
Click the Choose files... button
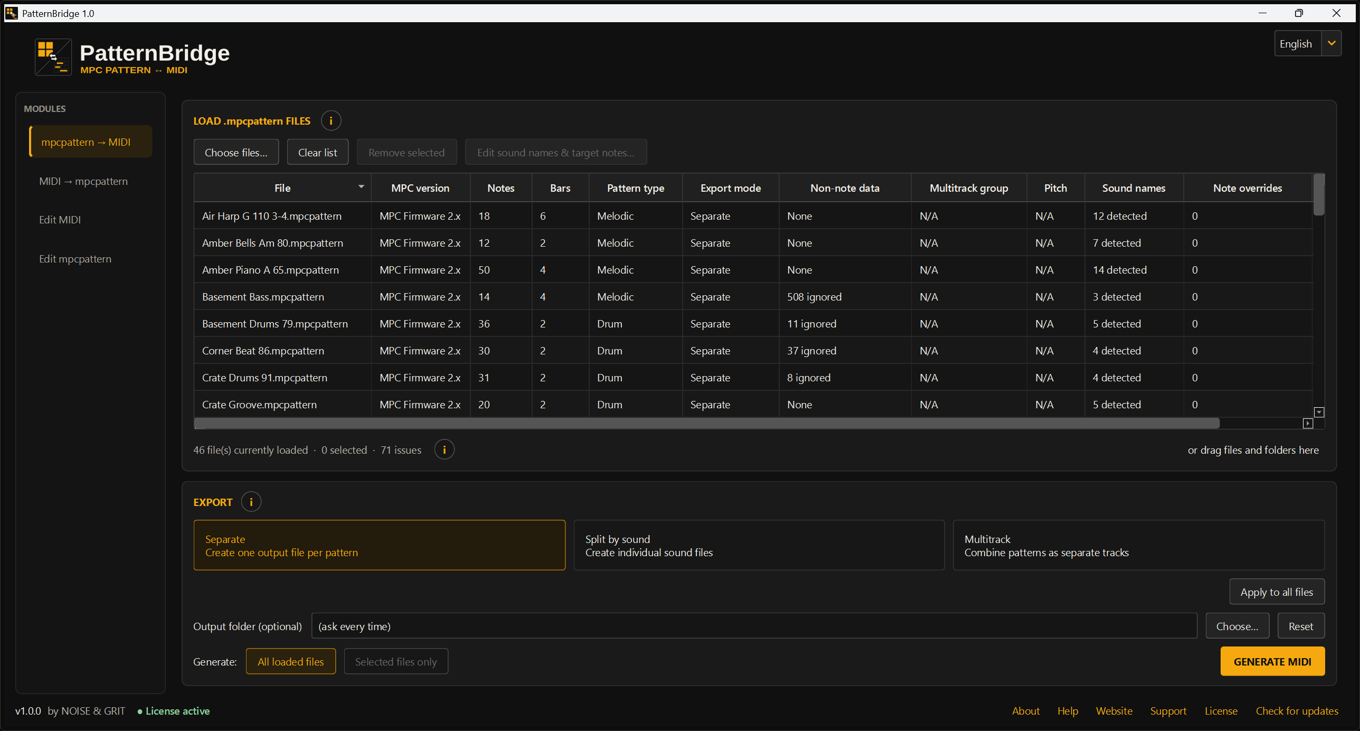236,153
